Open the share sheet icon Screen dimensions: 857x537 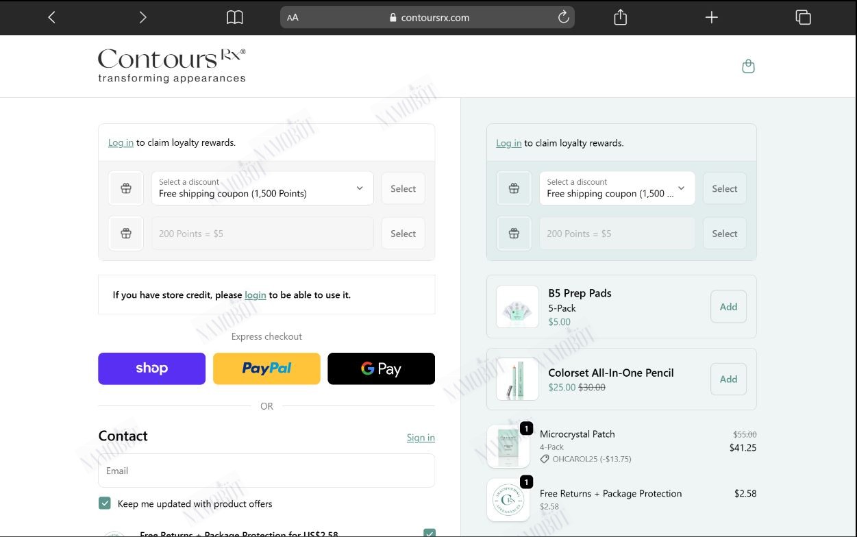[621, 17]
